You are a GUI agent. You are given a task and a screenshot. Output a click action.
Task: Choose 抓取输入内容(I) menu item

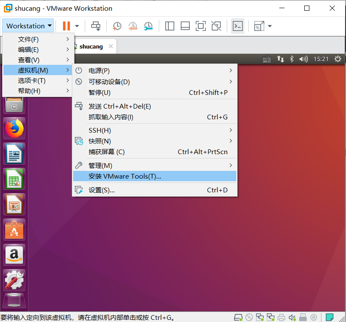pos(154,117)
